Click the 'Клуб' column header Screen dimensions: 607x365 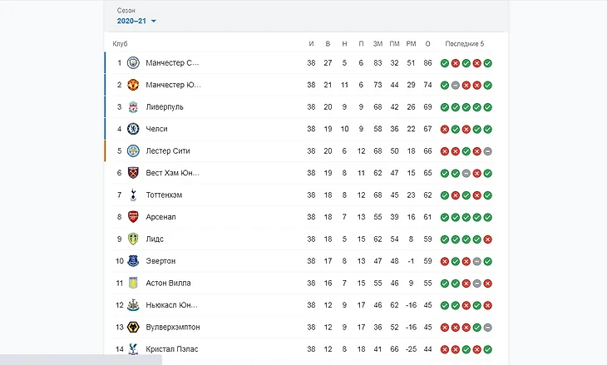tap(120, 43)
